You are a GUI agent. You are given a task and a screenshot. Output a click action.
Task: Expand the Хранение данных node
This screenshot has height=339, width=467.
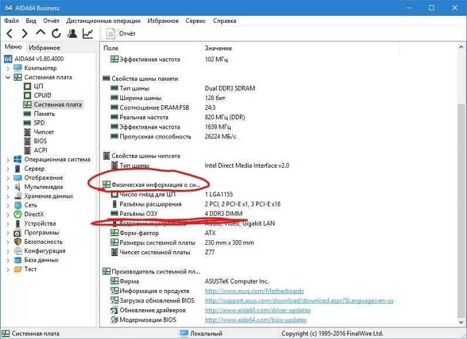click(x=8, y=196)
